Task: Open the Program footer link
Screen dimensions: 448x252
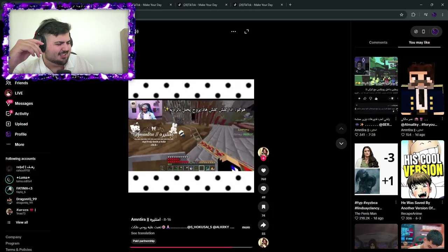Action: [x=12, y=244]
